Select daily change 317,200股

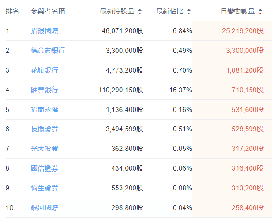click(248, 149)
